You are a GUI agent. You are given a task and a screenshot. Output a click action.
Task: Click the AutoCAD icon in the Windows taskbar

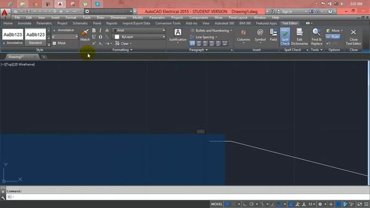(x=60, y=4)
